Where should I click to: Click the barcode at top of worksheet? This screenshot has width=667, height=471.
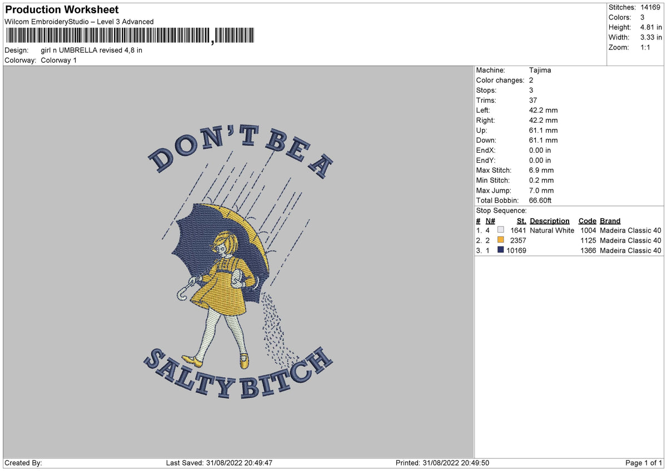point(130,36)
